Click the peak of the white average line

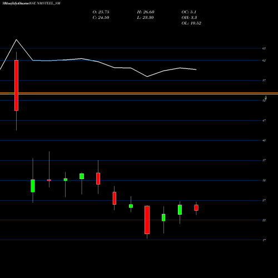tap(16, 39)
